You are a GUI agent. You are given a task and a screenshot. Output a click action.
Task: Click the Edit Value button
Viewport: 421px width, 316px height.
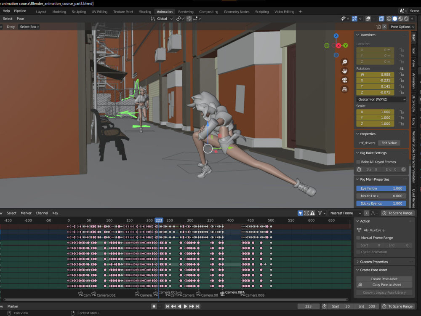click(x=389, y=143)
